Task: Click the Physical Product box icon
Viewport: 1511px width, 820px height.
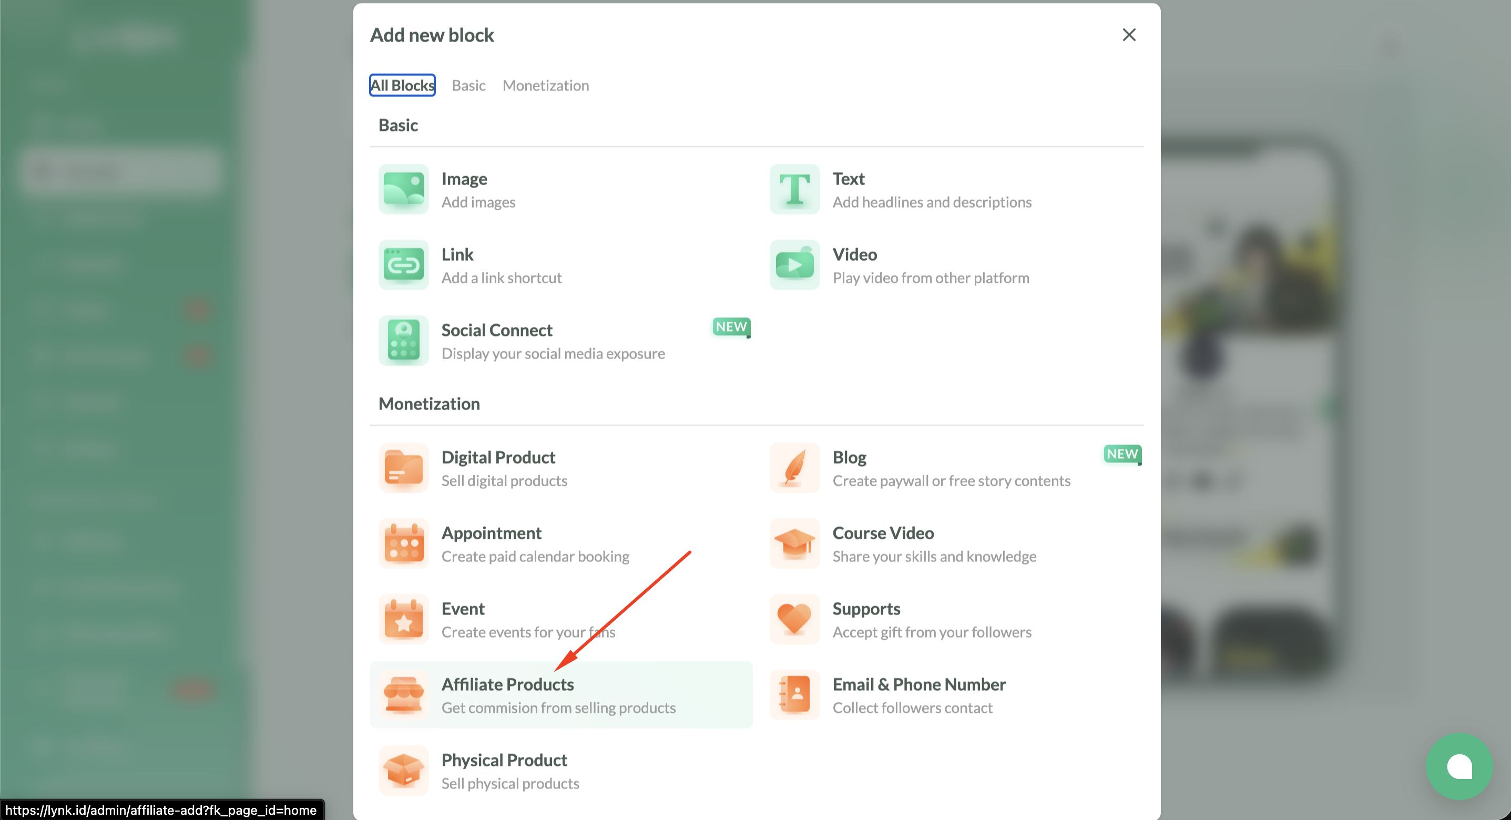Action: [404, 771]
